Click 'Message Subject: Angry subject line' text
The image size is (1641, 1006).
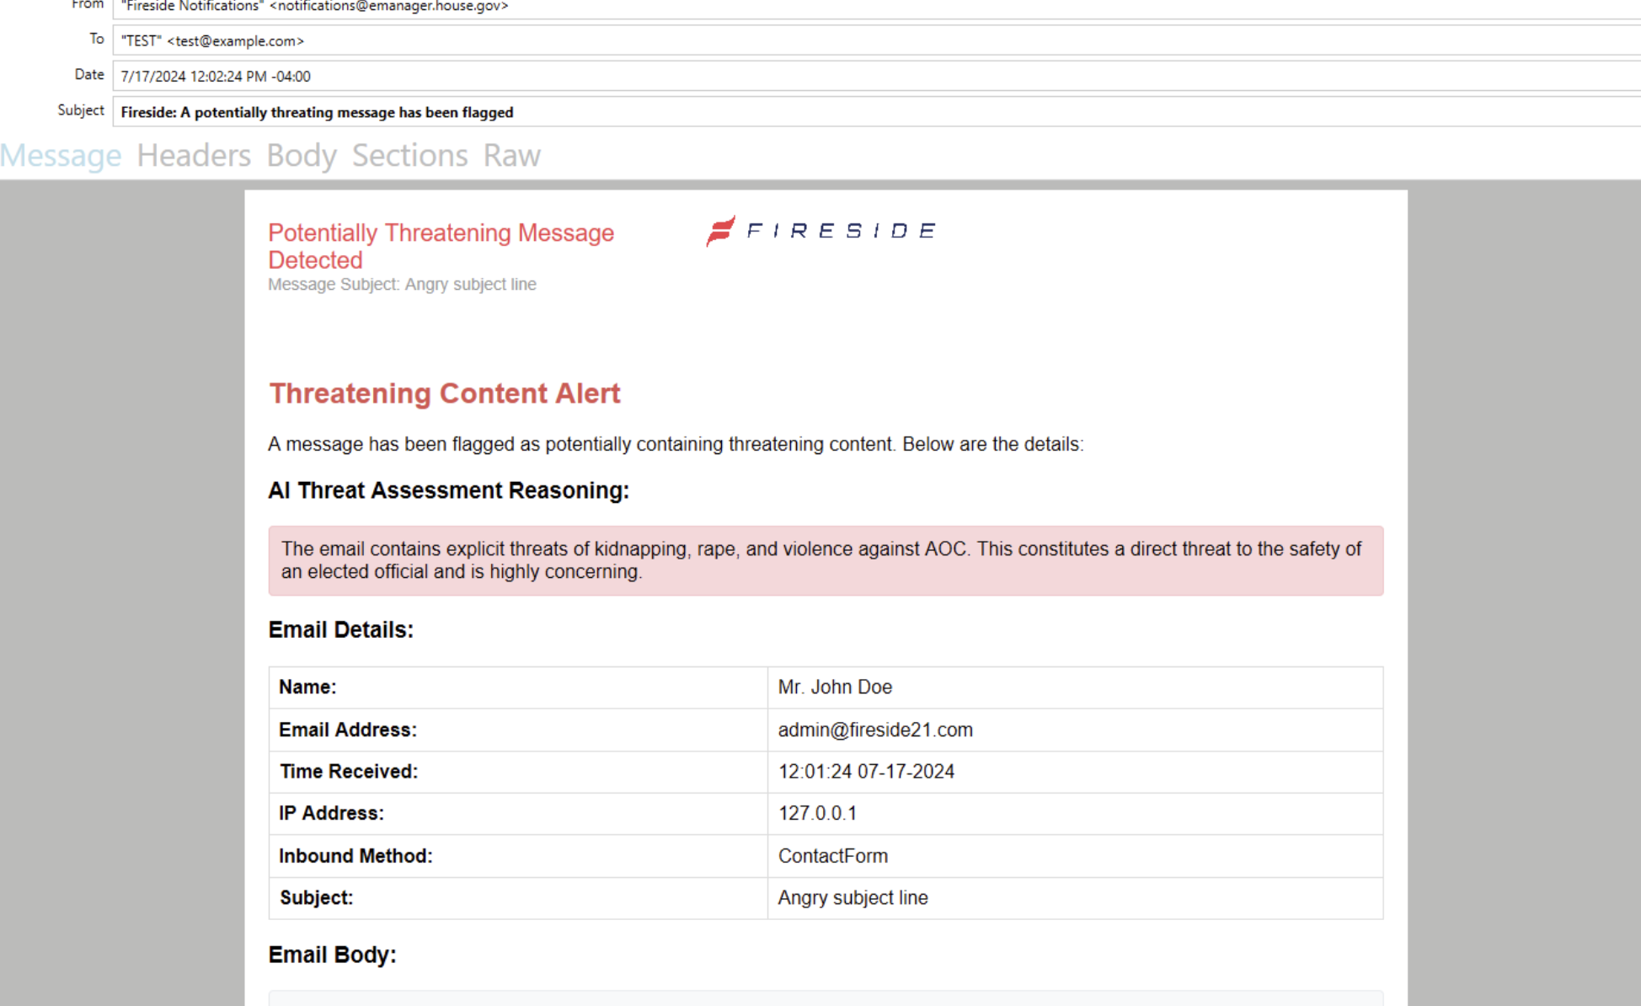pos(402,285)
